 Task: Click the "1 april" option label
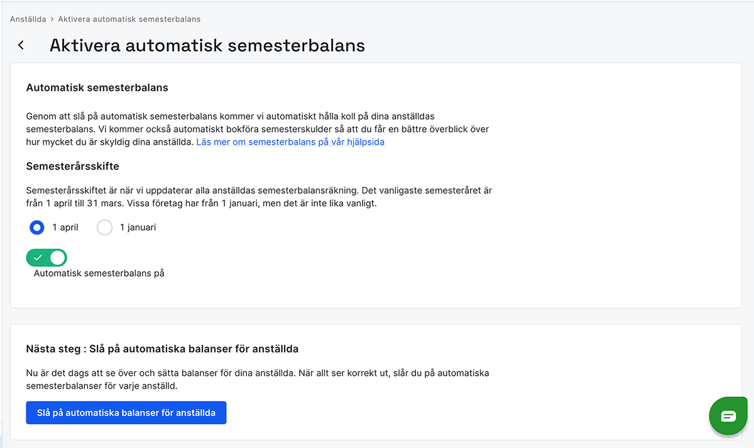(65, 227)
